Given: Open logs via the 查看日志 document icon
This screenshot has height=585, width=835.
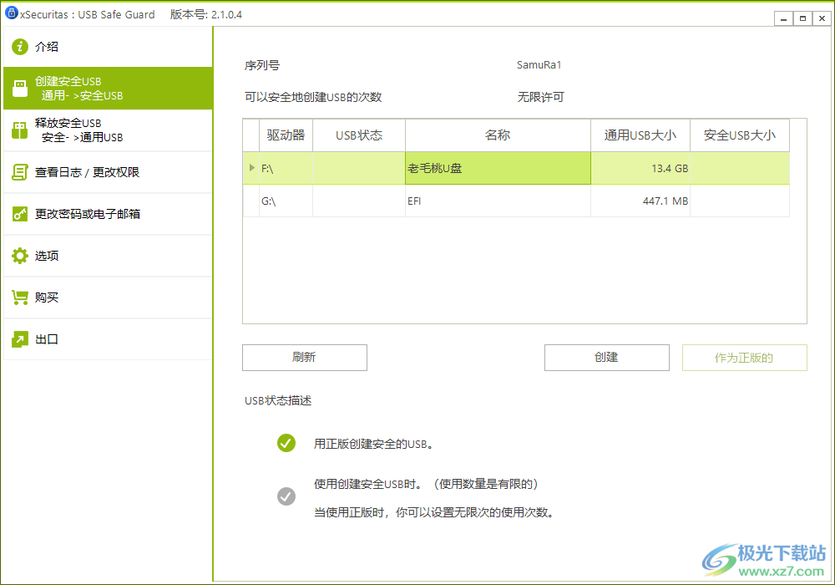Looking at the screenshot, I should pos(19,172).
